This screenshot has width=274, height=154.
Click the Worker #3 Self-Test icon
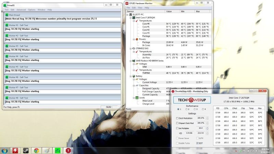(x=7, y=46)
